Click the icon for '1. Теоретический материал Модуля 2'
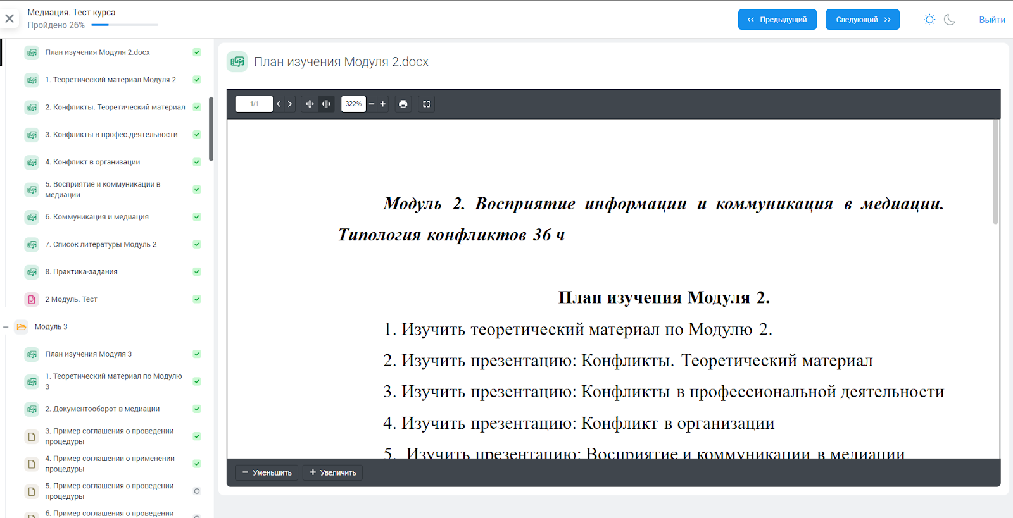Screen dimensions: 1013x518 (x=32, y=80)
